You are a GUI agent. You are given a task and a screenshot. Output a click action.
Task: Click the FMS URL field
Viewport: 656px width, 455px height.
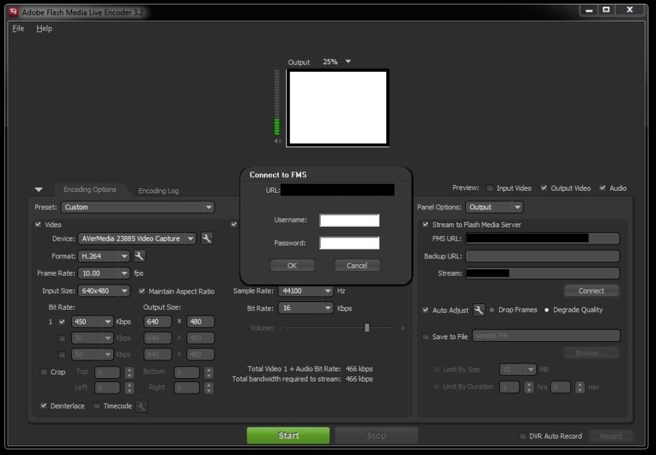tap(543, 239)
